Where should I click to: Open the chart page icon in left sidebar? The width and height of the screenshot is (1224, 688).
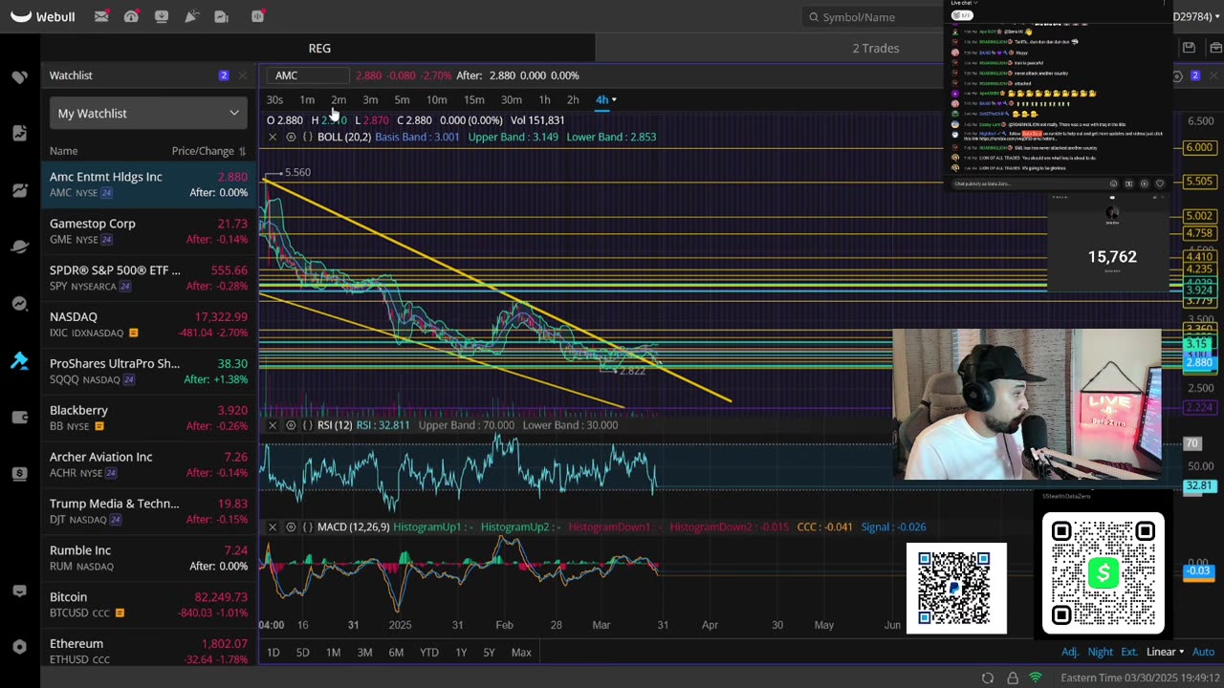(x=19, y=133)
